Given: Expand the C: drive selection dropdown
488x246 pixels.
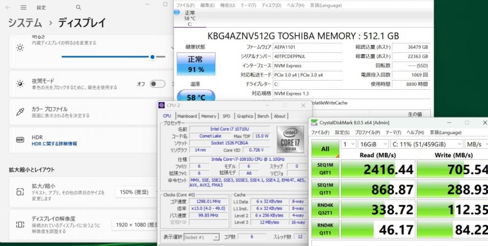Looking at the screenshot, I should click(426, 144).
